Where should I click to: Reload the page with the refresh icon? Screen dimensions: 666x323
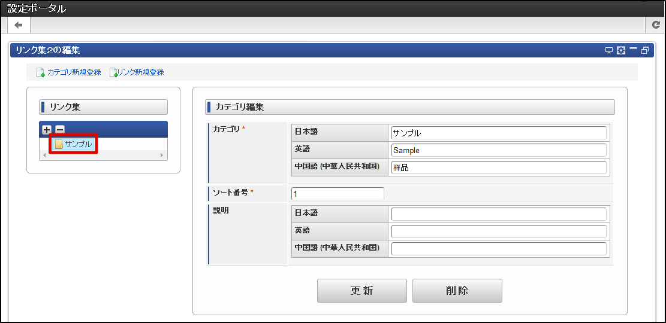pyautogui.click(x=656, y=26)
